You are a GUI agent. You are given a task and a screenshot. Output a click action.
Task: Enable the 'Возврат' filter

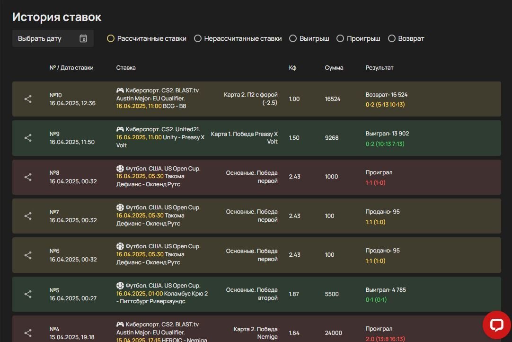coord(392,38)
